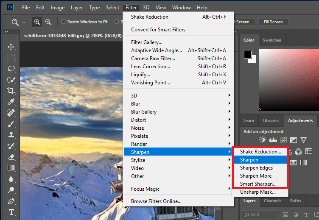Switch to the Swatches tab
Viewport: 319px width, 220px height.
point(271,40)
